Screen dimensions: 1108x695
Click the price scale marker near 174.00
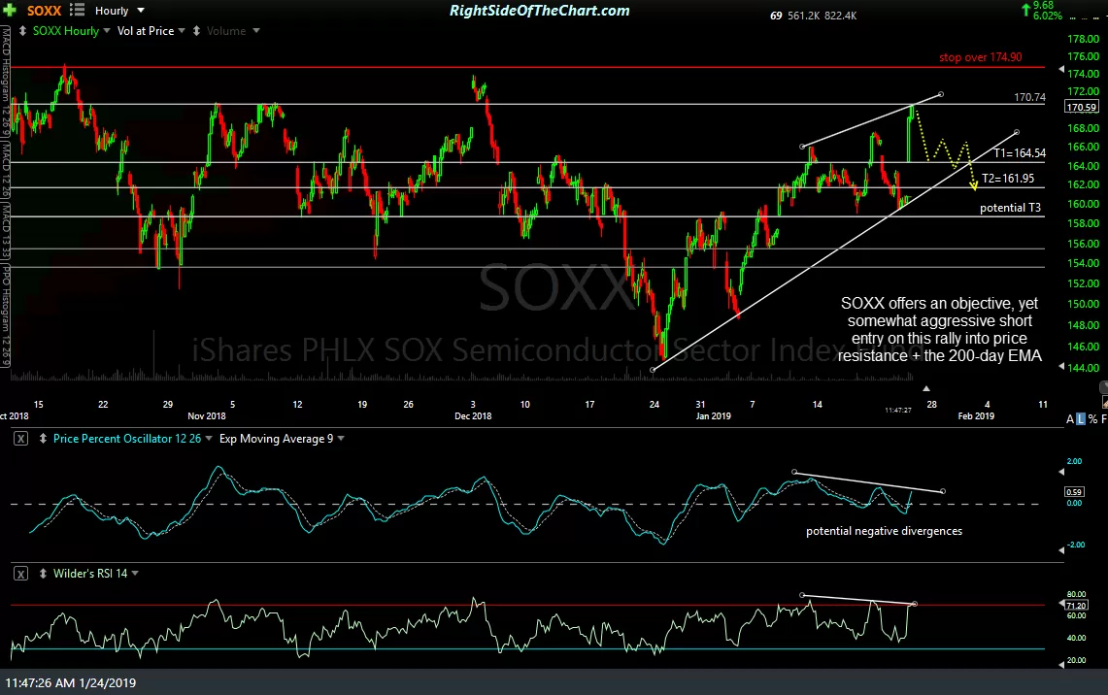point(1061,69)
